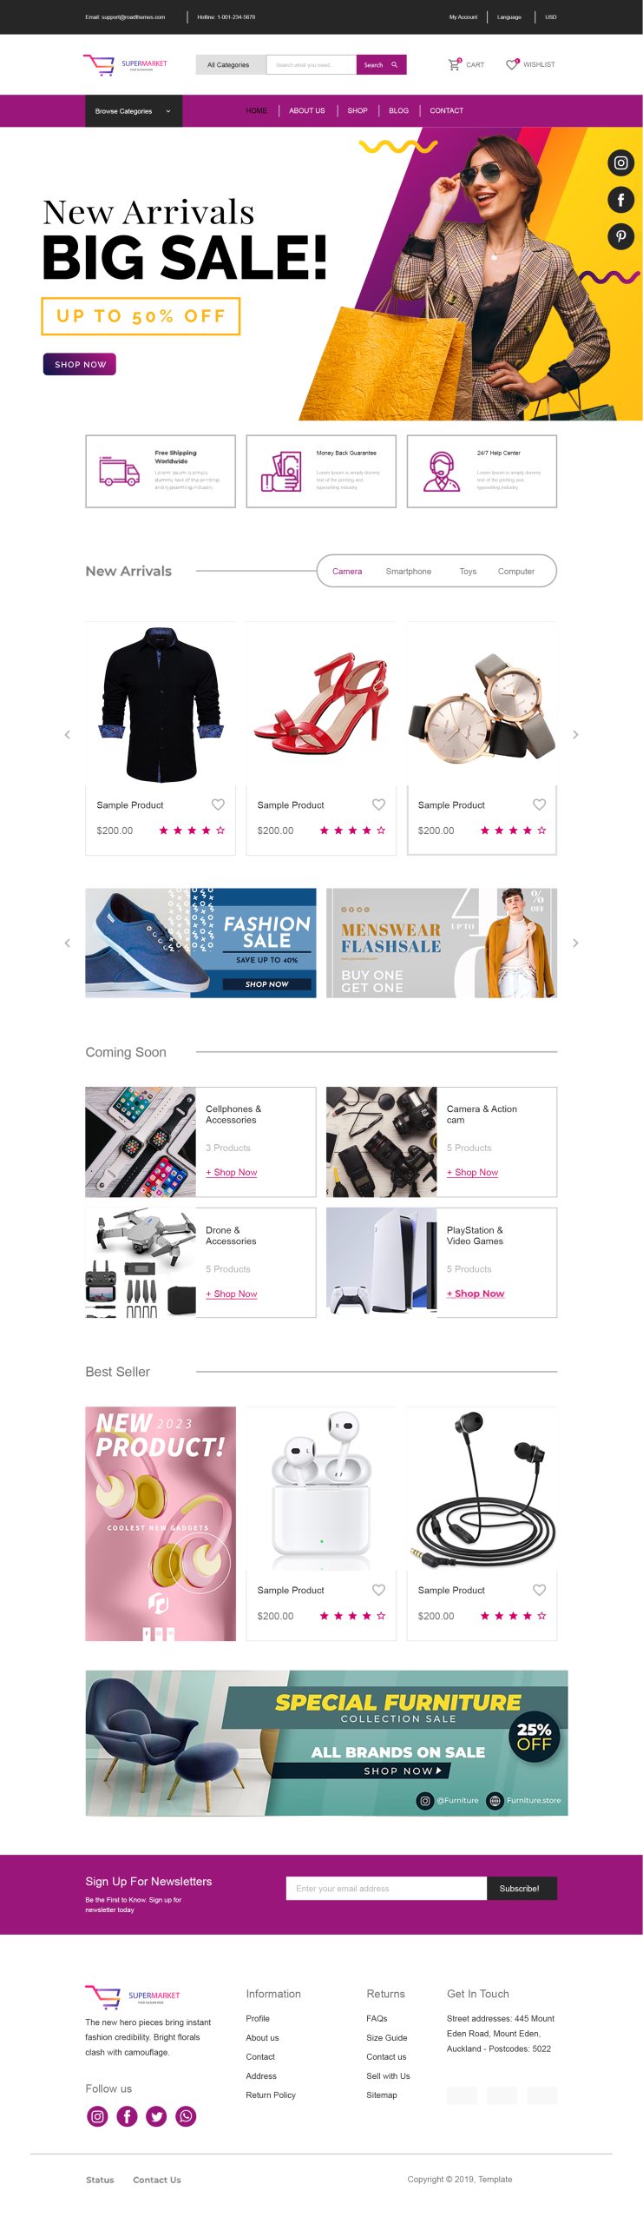Open the Language dropdown in top bar
Image resolution: width=643 pixels, height=2224 pixels.
click(509, 17)
